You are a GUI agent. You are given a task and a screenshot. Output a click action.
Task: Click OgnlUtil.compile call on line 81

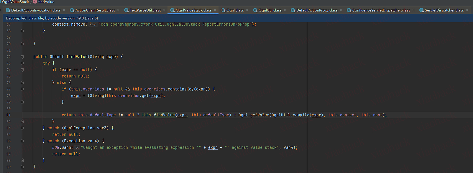pos(290,115)
